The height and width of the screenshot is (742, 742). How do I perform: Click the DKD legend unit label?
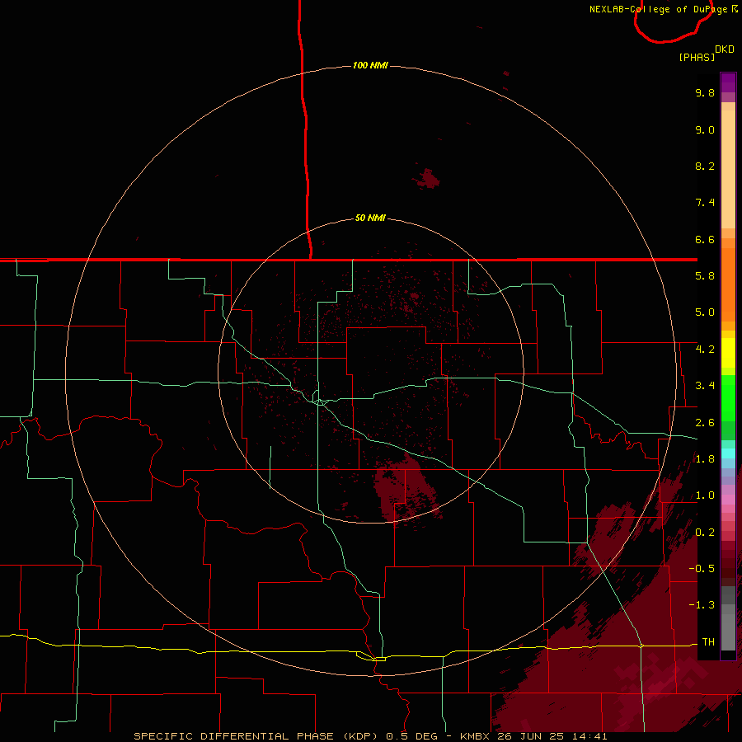[x=725, y=49]
